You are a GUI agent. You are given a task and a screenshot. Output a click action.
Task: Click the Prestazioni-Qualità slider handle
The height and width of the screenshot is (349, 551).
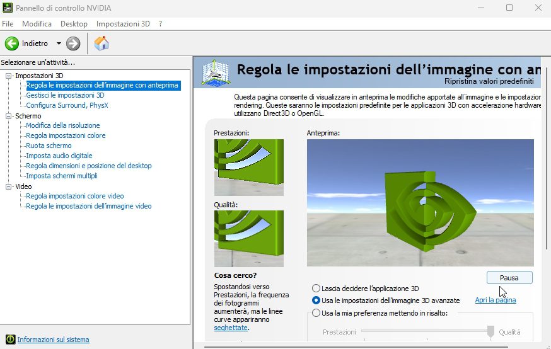click(490, 331)
